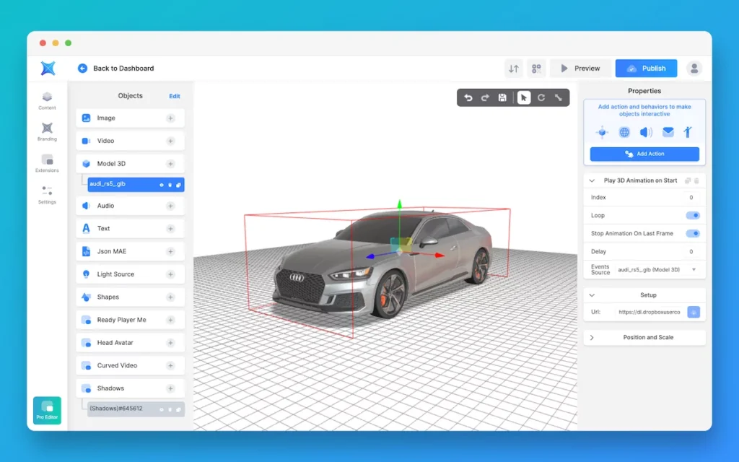This screenshot has height=462, width=739.
Task: Open the QR code icon button
Action: tap(536, 69)
